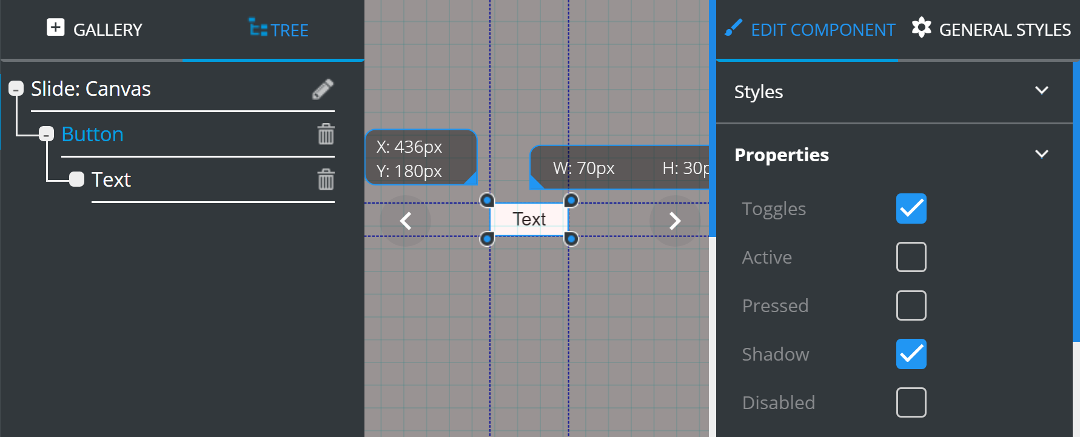The image size is (1080, 437).
Task: Collapse the Slide: Canvas tree node
Action: [16, 89]
